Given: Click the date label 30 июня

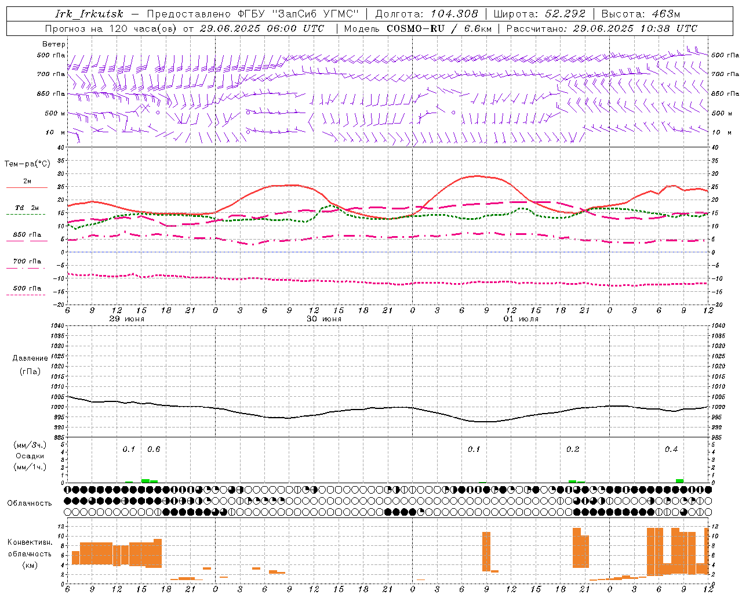Looking at the screenshot, I should coord(324,319).
